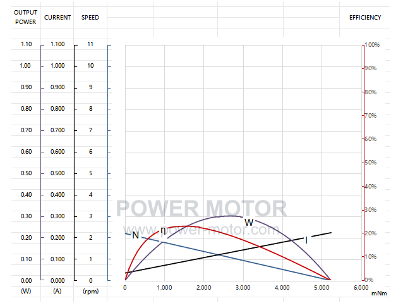
Task: Click the mNm unit label
Action: point(379,294)
